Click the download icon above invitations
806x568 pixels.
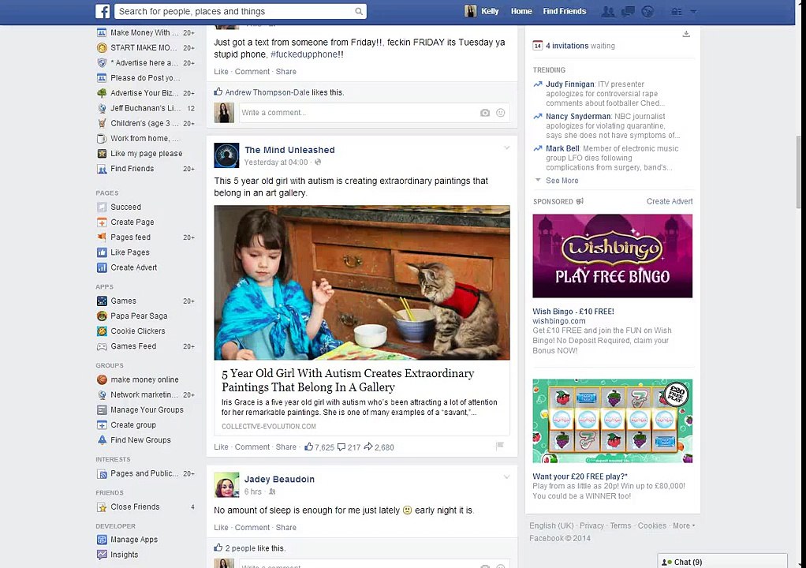(x=685, y=34)
